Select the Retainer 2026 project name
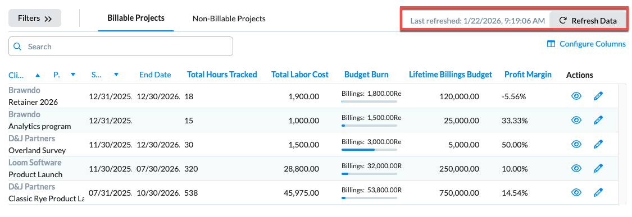 [33, 102]
